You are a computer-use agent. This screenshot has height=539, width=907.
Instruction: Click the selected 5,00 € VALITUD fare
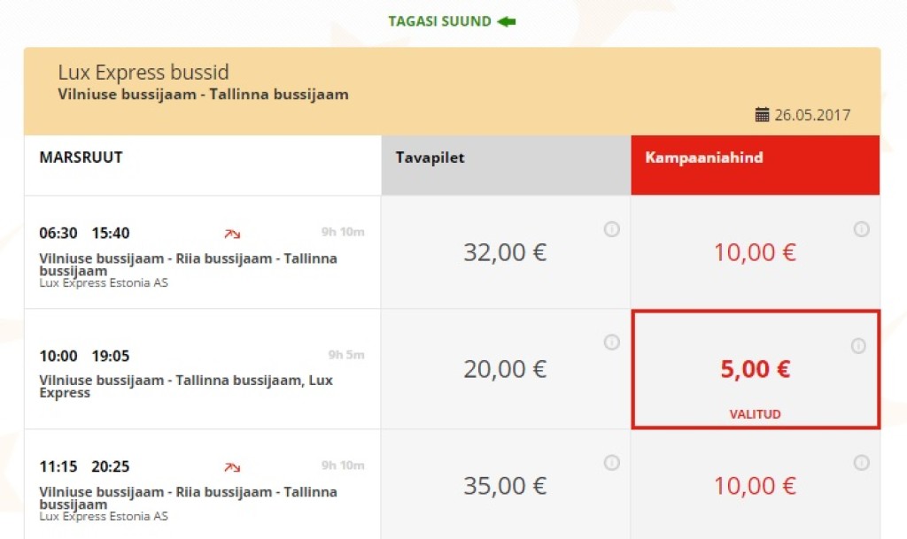(756, 370)
